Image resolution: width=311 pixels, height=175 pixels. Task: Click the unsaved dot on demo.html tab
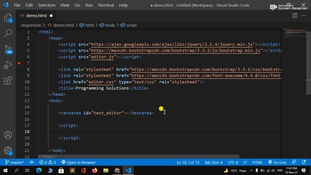point(51,16)
